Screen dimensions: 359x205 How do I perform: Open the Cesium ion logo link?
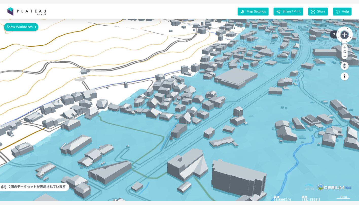334,187
